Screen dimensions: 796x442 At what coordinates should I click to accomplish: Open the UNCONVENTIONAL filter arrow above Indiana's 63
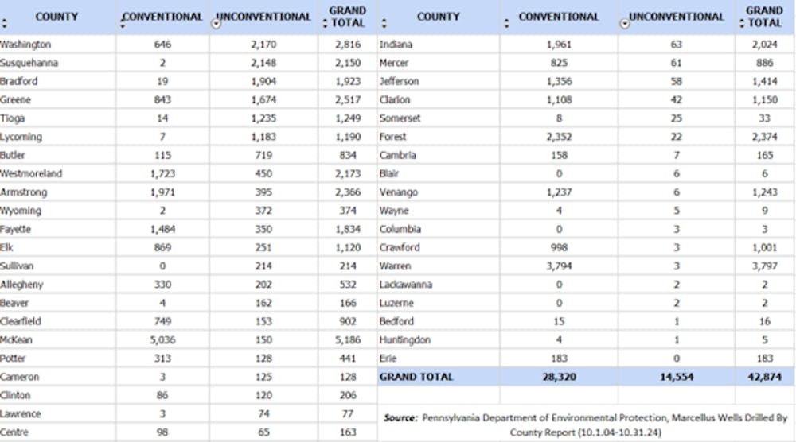(625, 24)
